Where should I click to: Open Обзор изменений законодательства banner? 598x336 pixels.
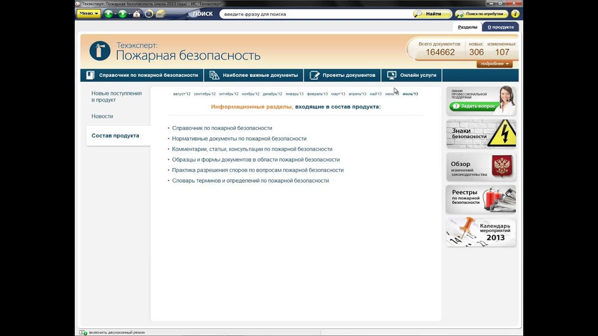pos(481,167)
